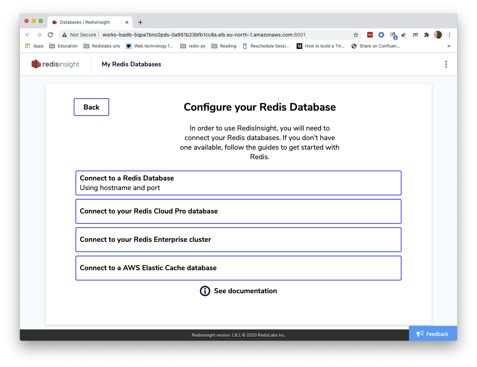Select Connect to your Redis Enterprise cluster
The width and height of the screenshot is (477, 367).
pos(238,240)
